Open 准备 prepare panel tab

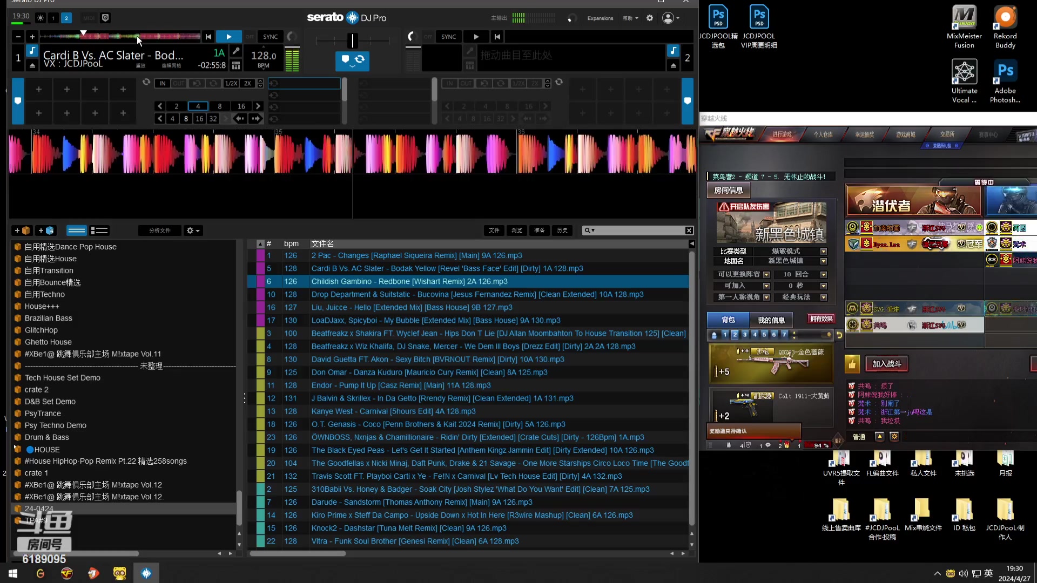(540, 231)
